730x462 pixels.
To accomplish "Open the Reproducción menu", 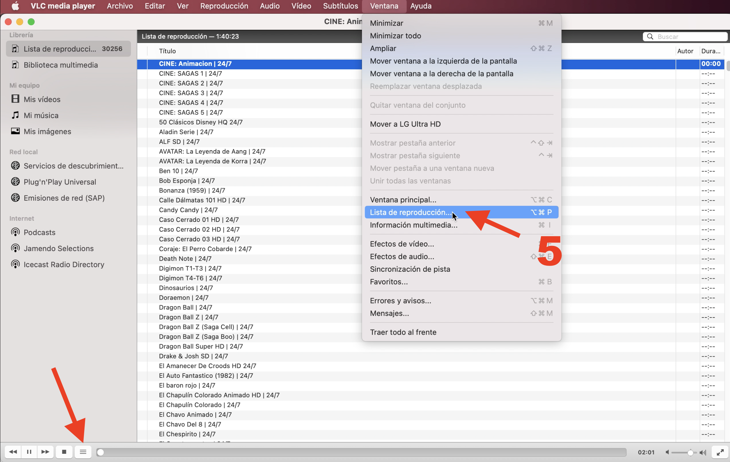I will [x=224, y=6].
